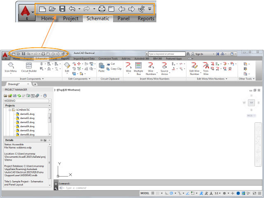Open the WDDEMO project dropdown
Image resolution: width=264 pixels, height=198 pixels.
pyautogui.click(x=50, y=101)
